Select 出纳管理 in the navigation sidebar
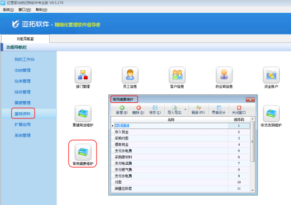291x205 pixels. 22,70
